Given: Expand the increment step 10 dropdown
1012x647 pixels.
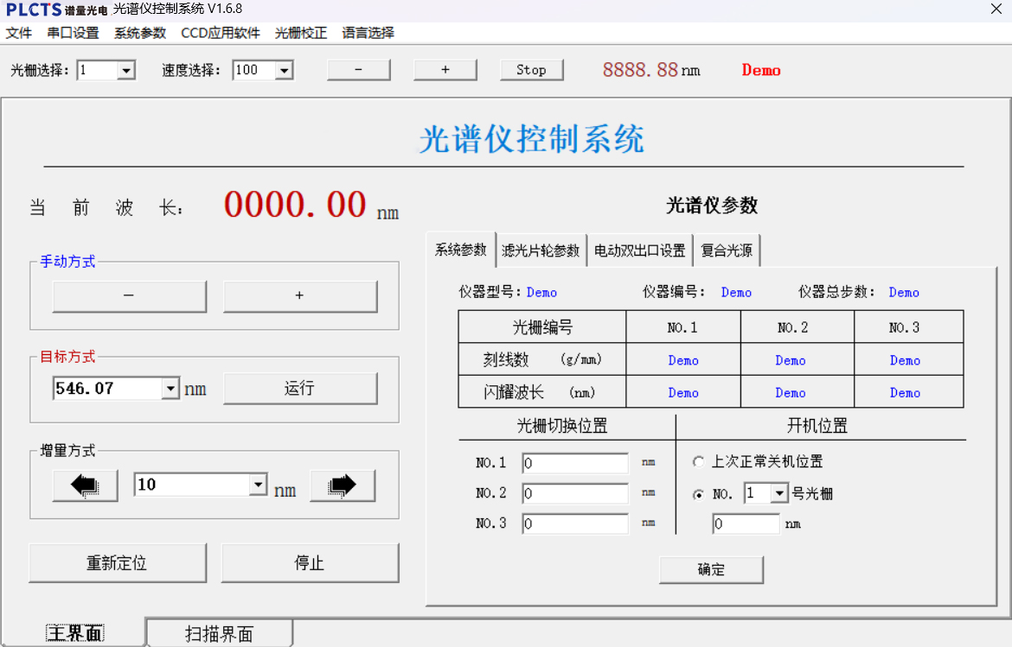Looking at the screenshot, I should [258, 485].
